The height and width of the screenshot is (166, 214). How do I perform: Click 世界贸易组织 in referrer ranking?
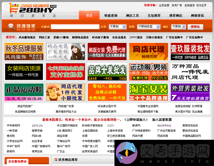pos(90,151)
